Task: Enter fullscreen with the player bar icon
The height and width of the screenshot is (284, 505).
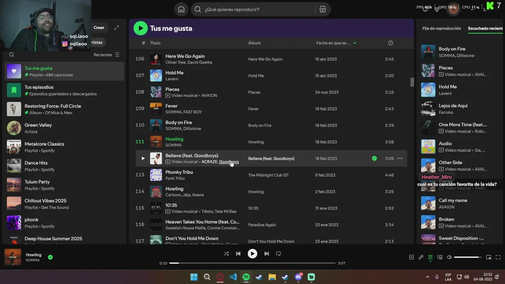Action: click(x=498, y=257)
